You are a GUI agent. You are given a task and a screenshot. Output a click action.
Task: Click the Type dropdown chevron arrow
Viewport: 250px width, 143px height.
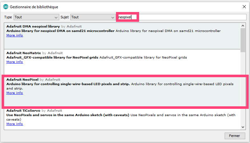click(x=56, y=17)
